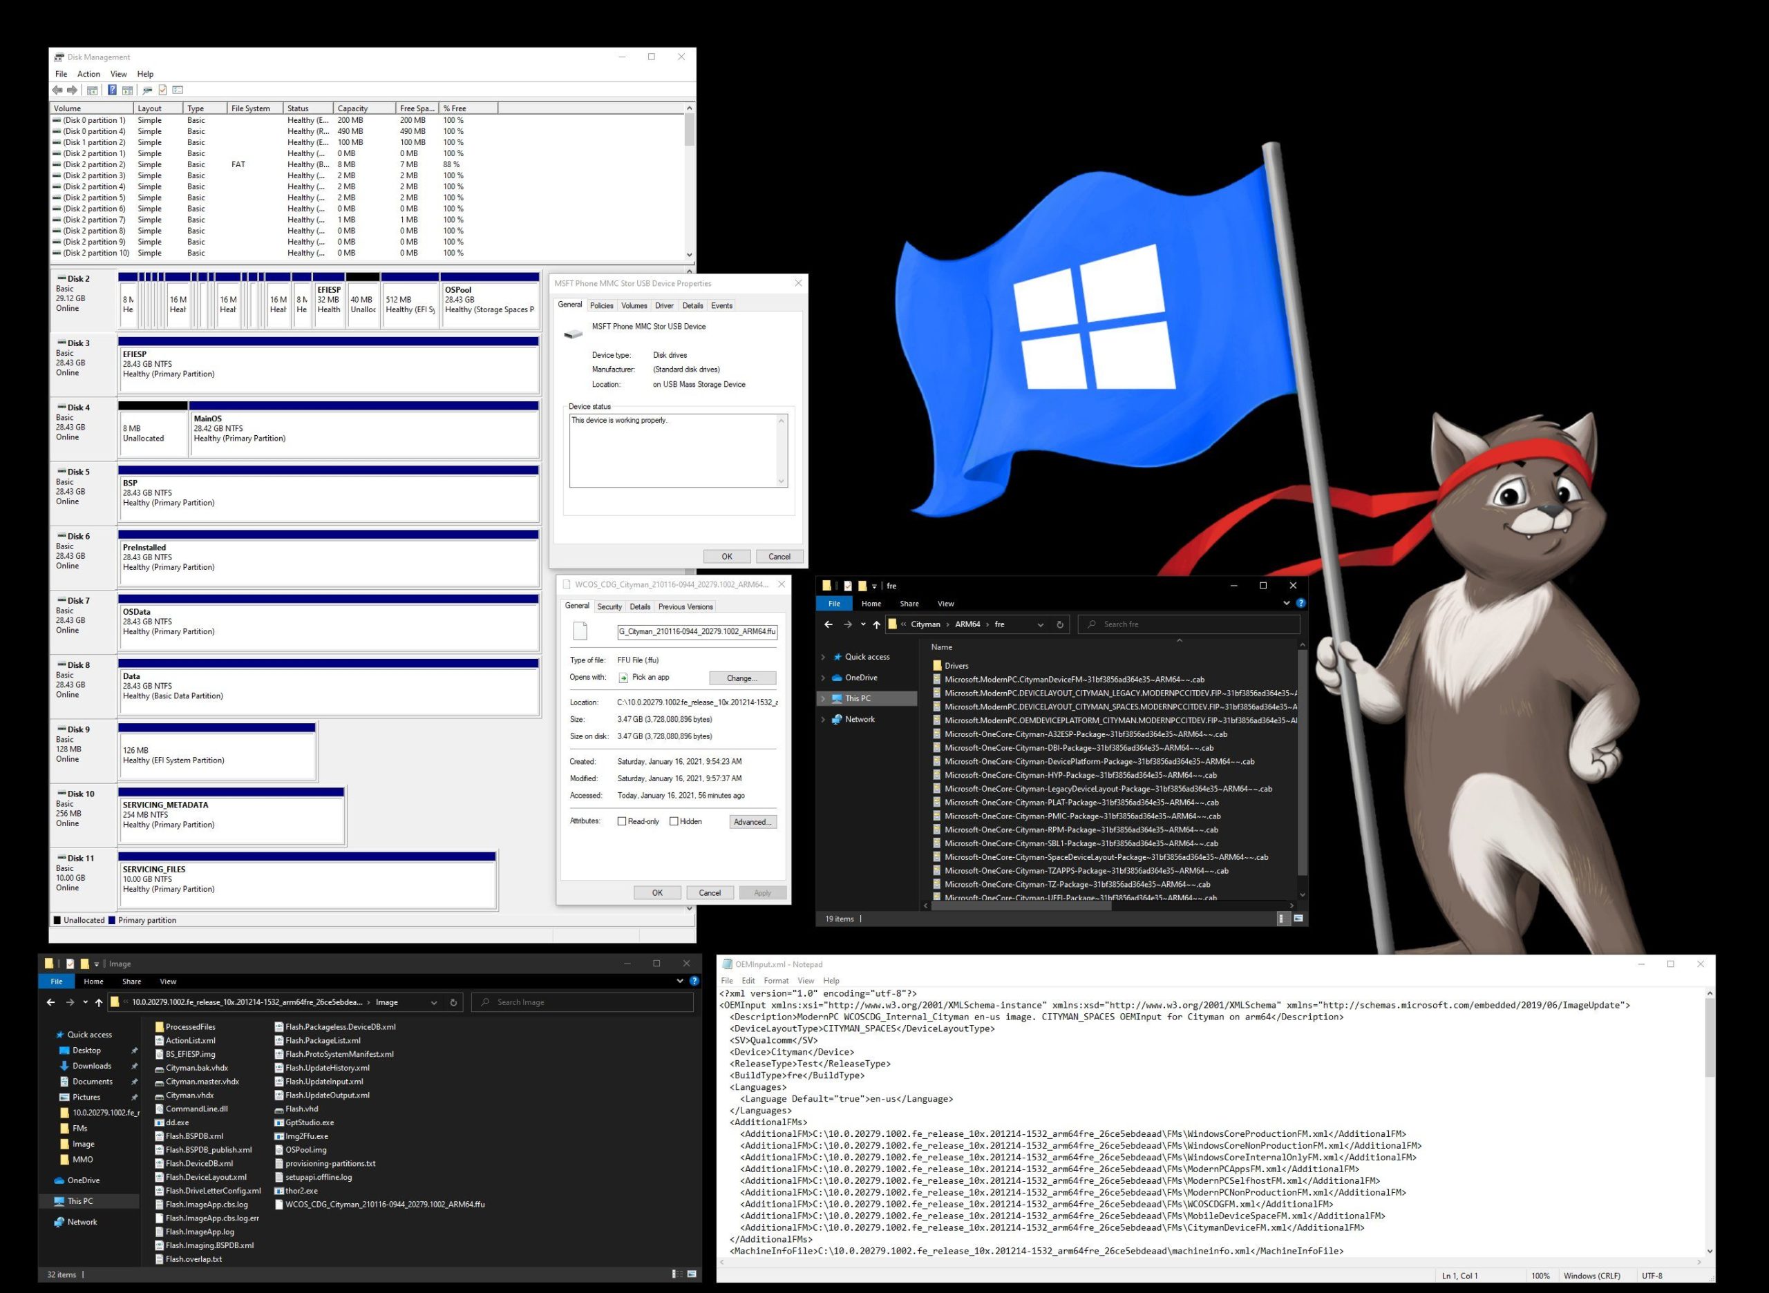Click the Capacity column header in Disk Management

(364, 108)
